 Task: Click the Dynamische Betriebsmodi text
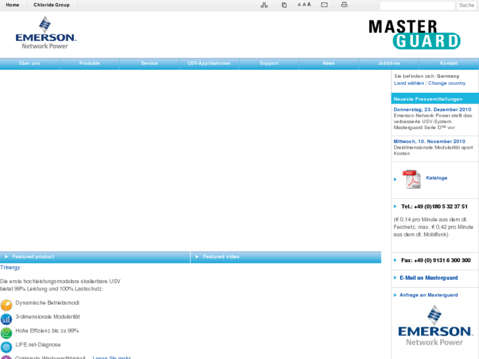pos(47,303)
